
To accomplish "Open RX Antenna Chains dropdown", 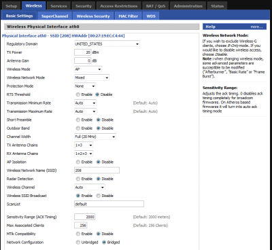I will (x=84, y=154).
